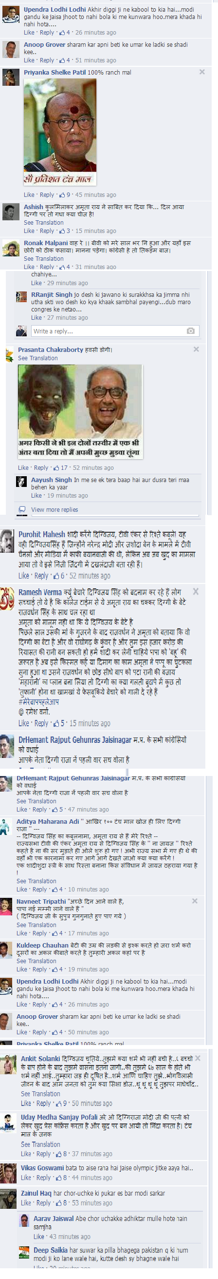The image size is (218, 1279).
Task: Open the 100% ranch mal image
Action: [60, 132]
